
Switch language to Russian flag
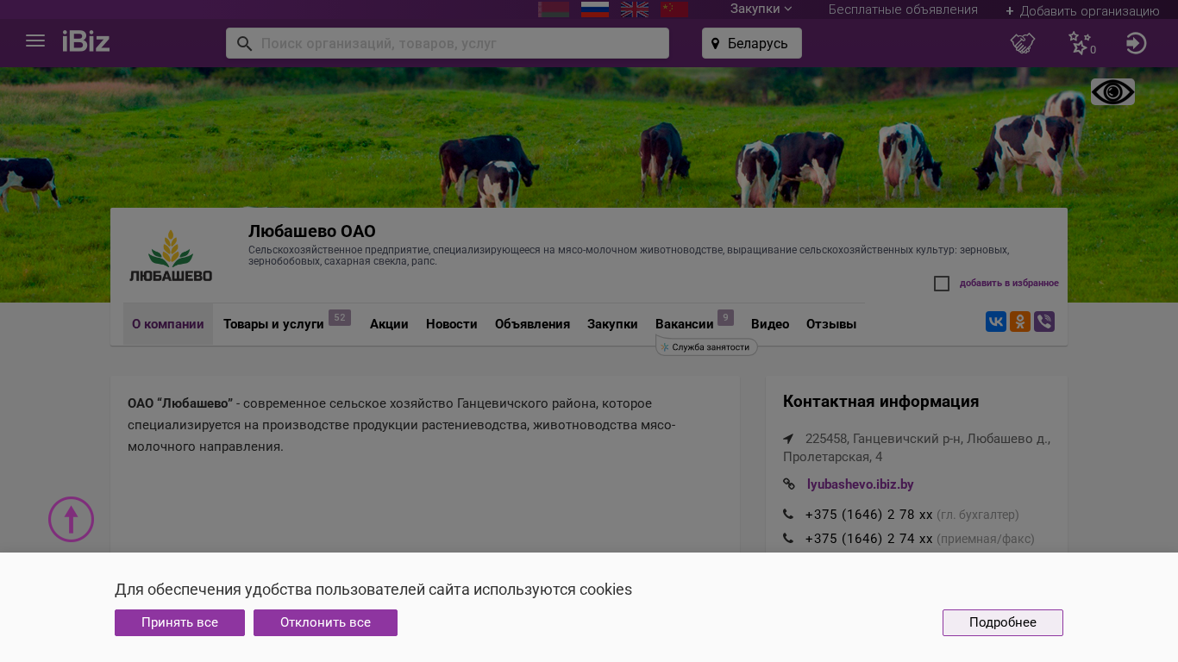595,9
